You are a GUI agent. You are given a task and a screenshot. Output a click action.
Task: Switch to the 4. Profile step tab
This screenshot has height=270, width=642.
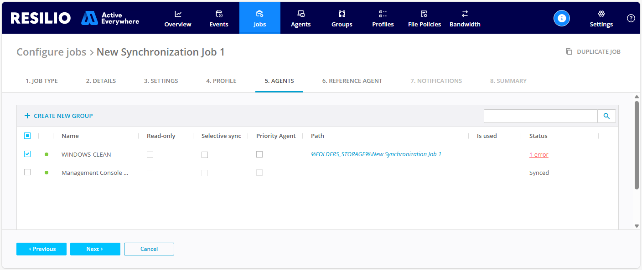pyautogui.click(x=221, y=81)
